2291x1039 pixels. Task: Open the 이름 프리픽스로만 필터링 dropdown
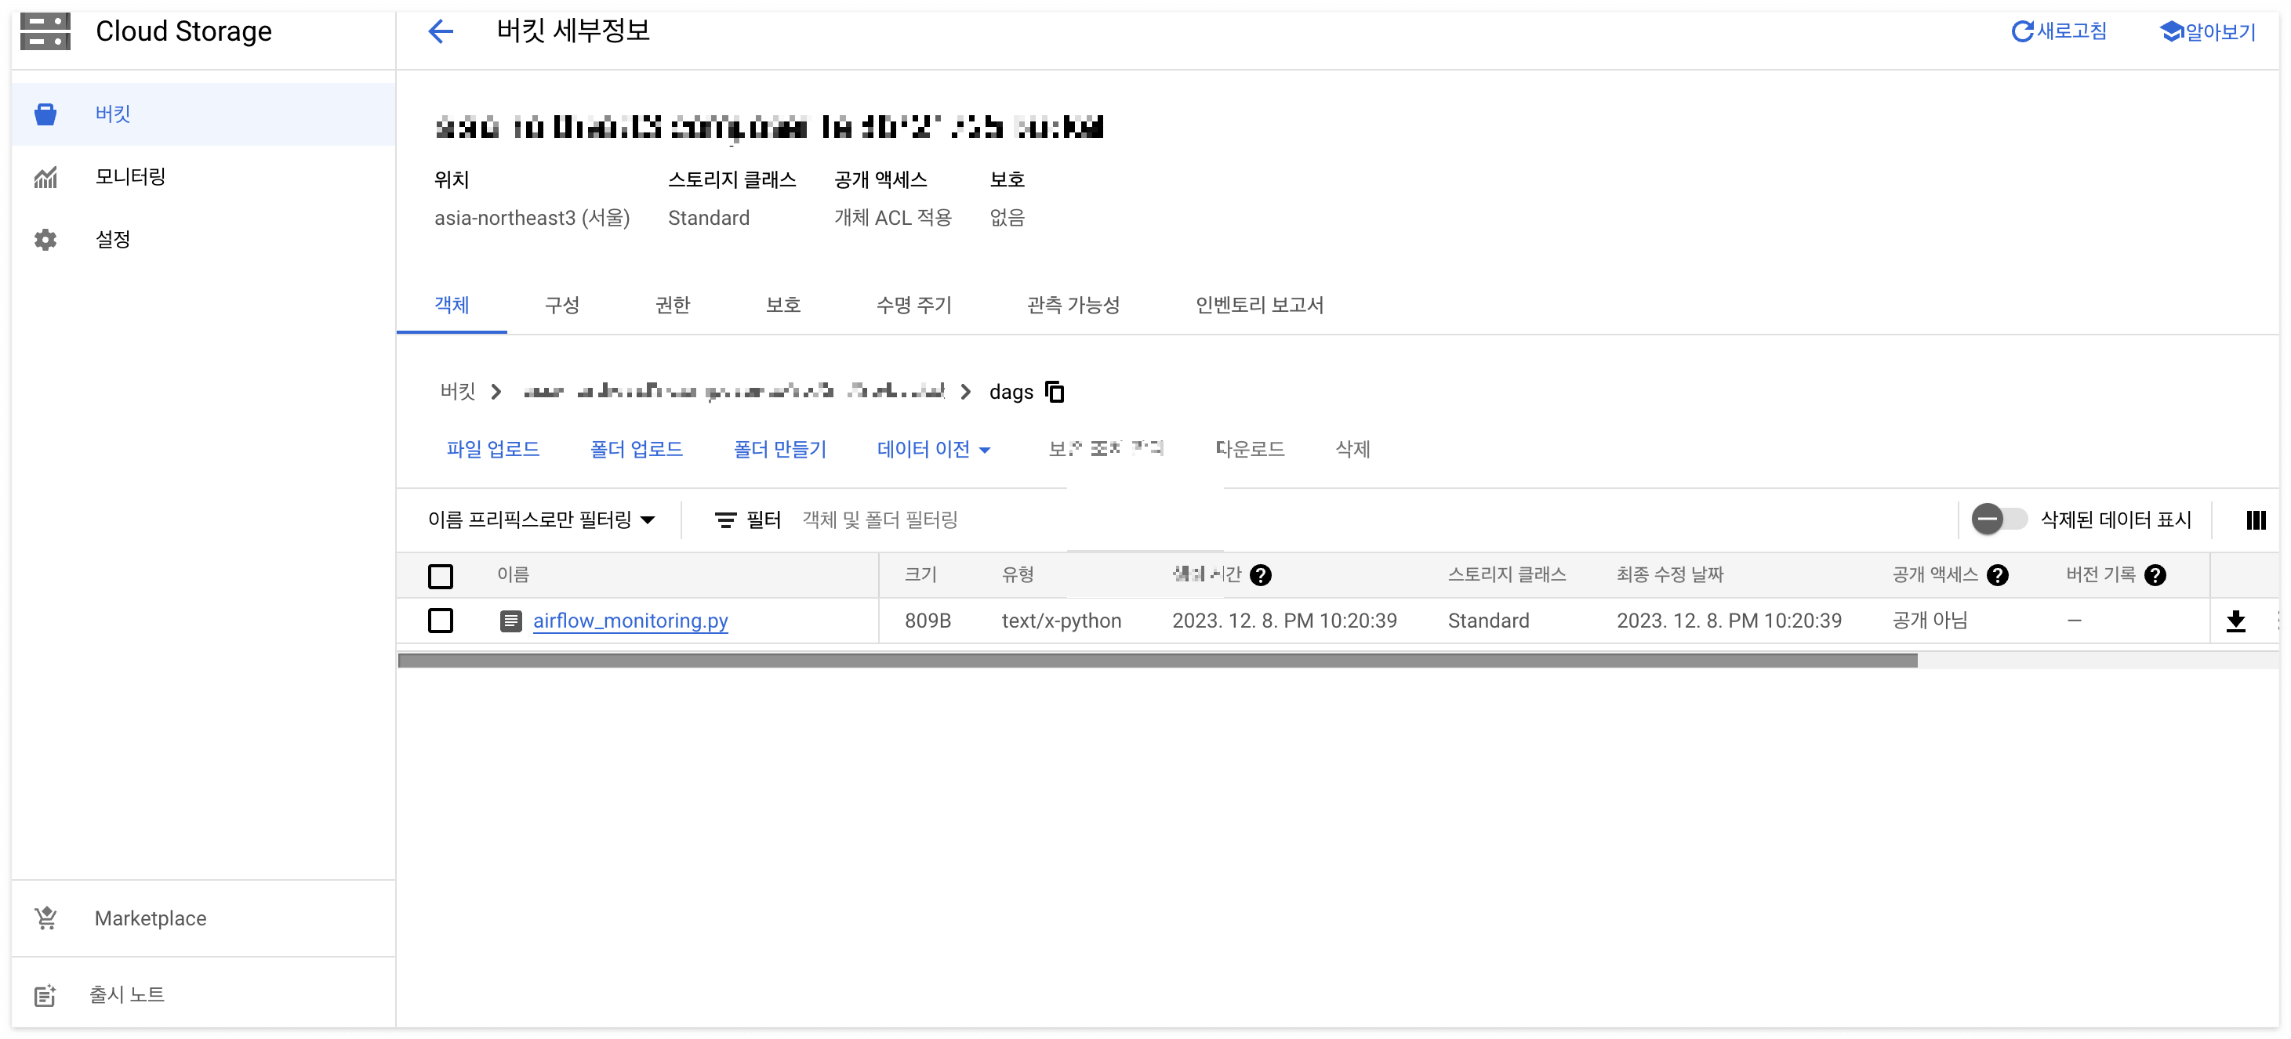541,520
